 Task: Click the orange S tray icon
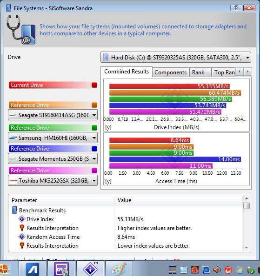pyautogui.click(x=194, y=269)
